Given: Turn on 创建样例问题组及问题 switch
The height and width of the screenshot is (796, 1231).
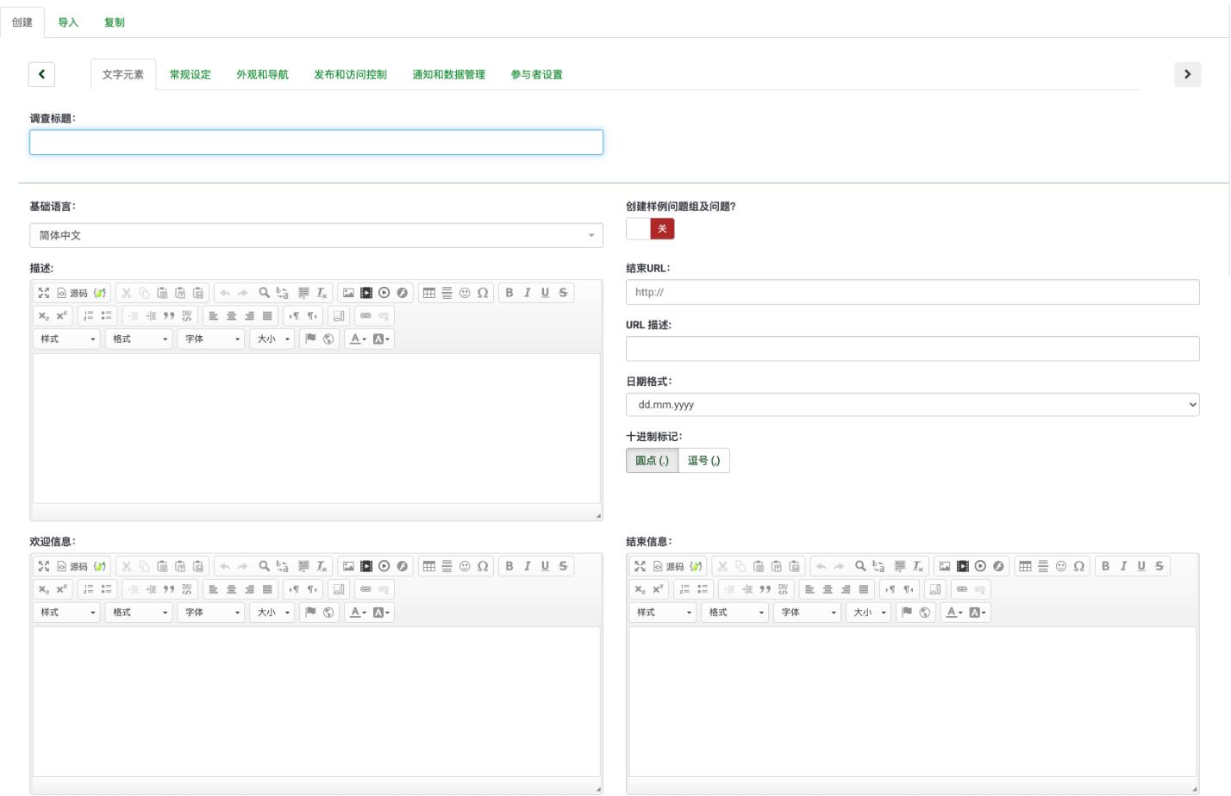Looking at the screenshot, I should pos(638,228).
